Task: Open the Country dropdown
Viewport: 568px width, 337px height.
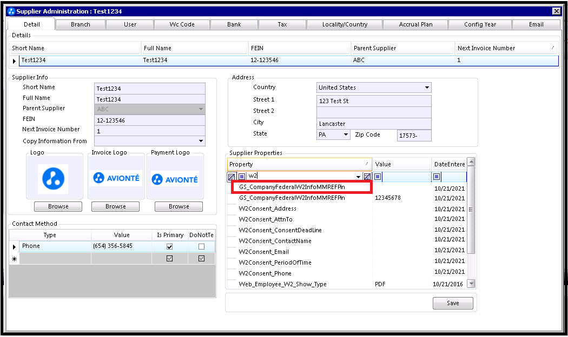Action: 427,87
